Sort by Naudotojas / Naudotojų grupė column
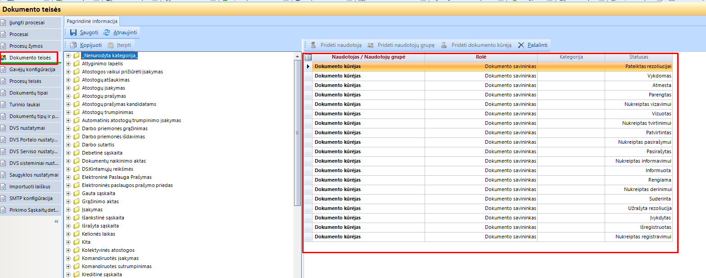This screenshot has height=278, width=706. point(369,57)
